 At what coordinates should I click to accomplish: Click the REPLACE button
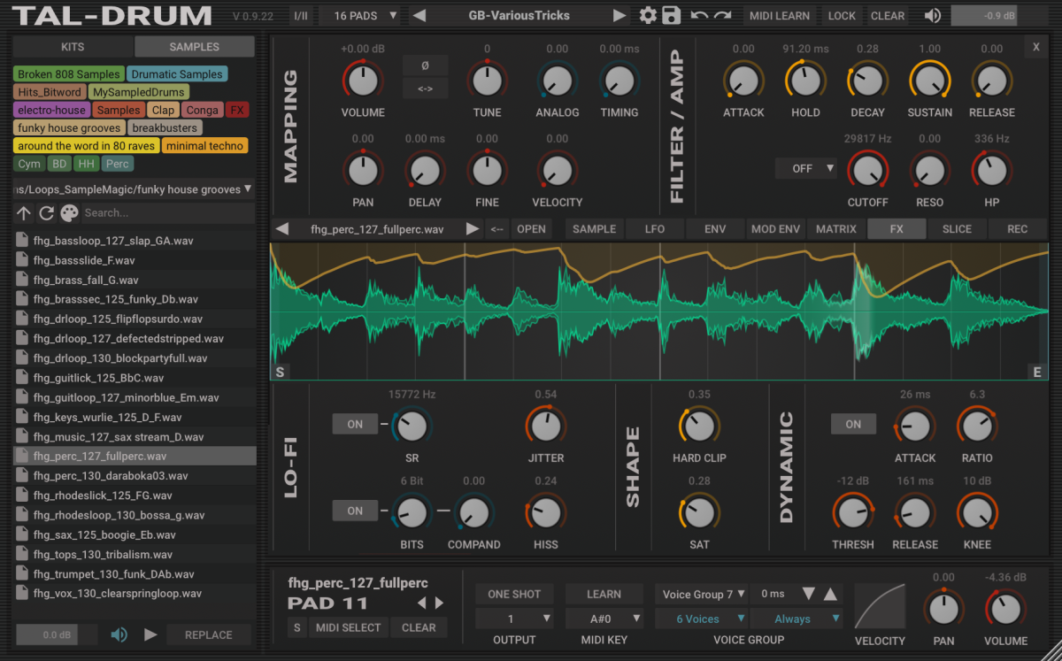(209, 634)
